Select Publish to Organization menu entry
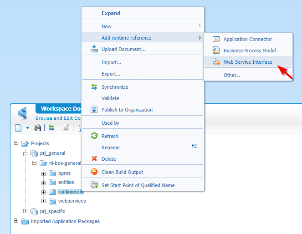Viewport: 302px width, 234px height. [x=127, y=110]
